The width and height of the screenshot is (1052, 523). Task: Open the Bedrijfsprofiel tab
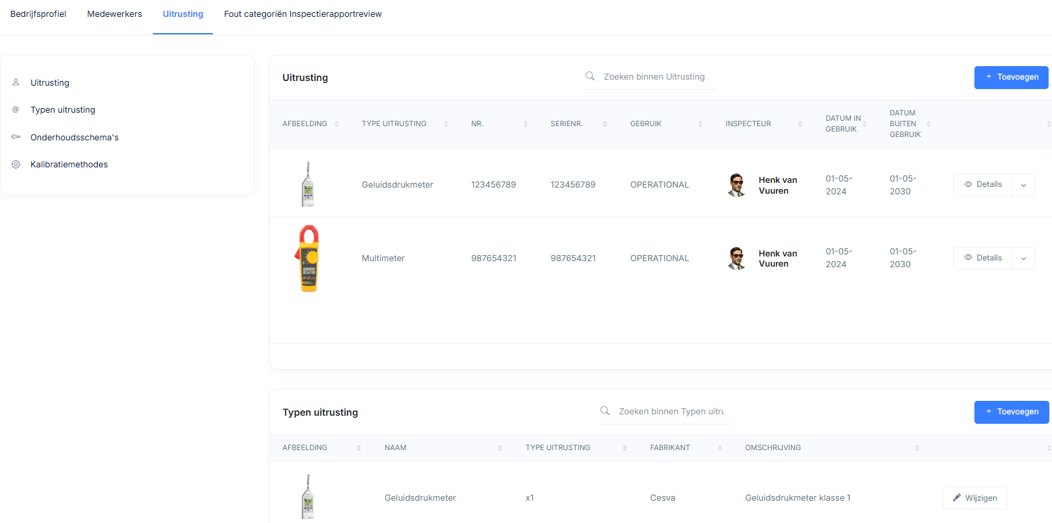click(x=38, y=14)
